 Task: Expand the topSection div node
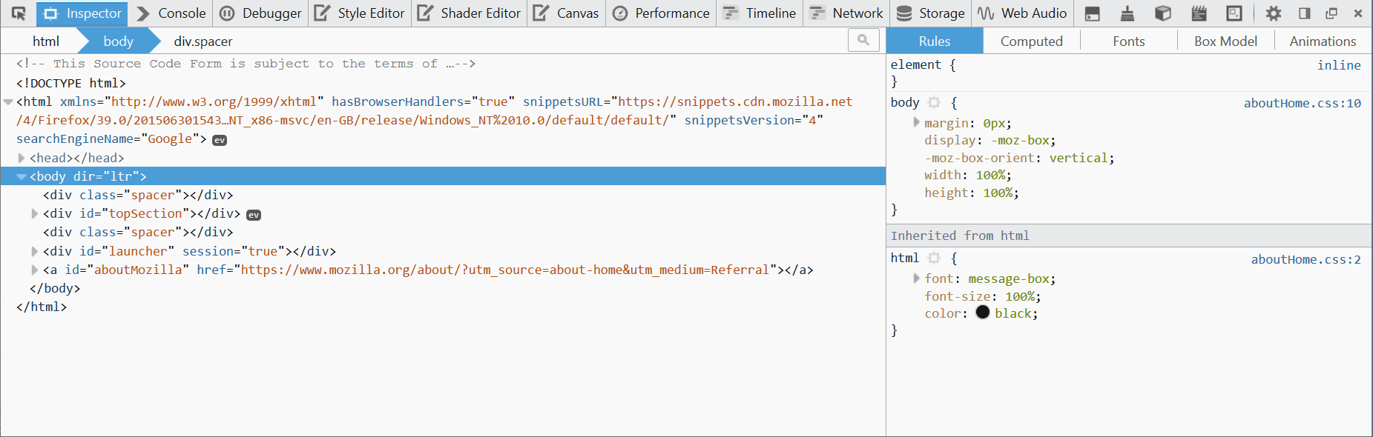click(x=35, y=214)
